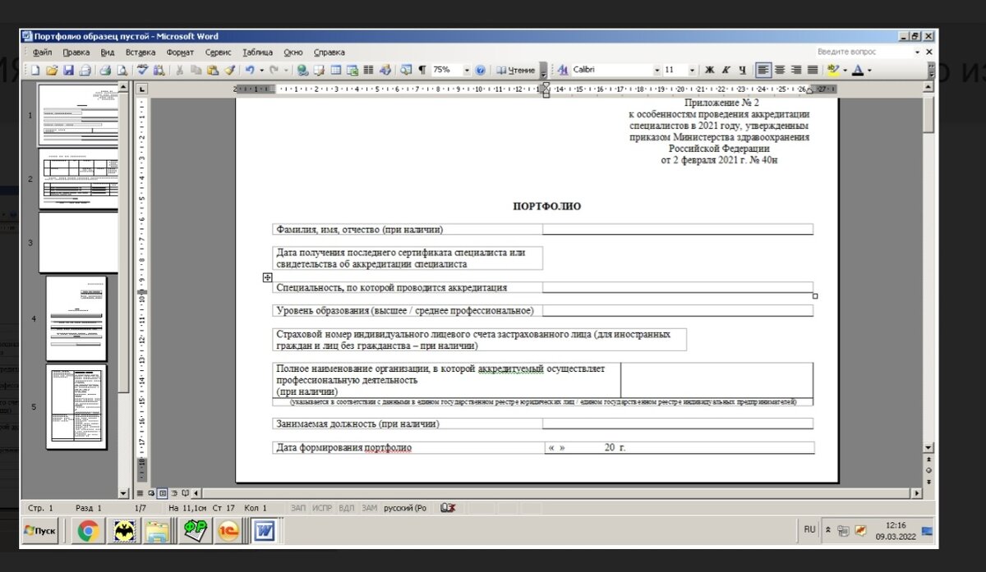Click the vertical scrollbar down arrow
The image size is (986, 572).
click(x=928, y=448)
